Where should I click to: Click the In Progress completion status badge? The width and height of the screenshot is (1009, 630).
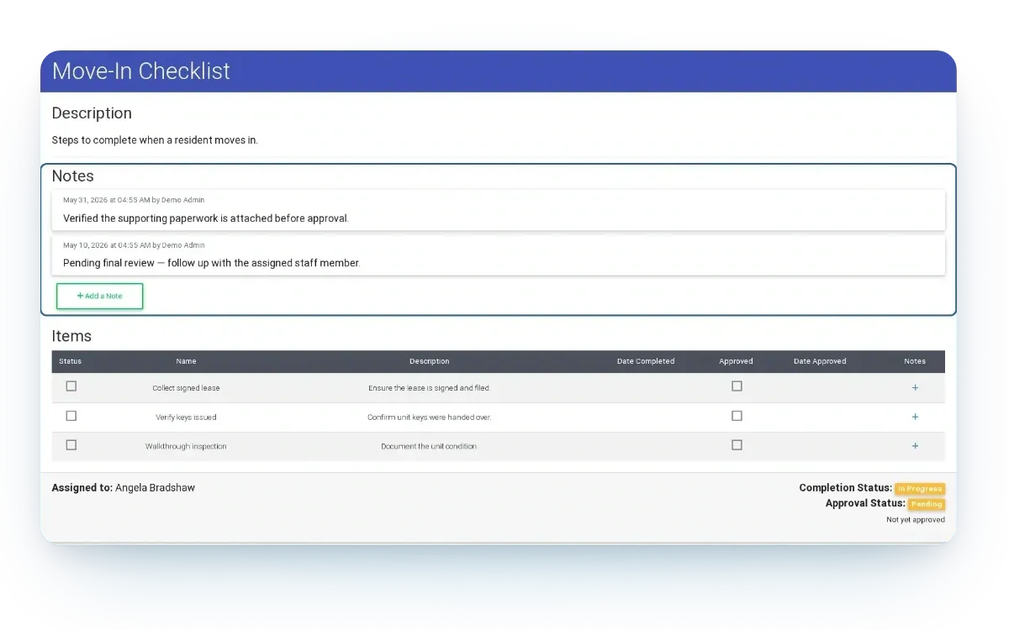[920, 489]
